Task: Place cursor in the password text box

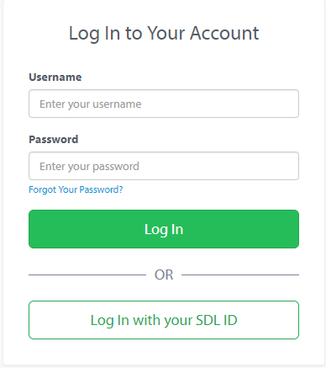Action: 164,166
